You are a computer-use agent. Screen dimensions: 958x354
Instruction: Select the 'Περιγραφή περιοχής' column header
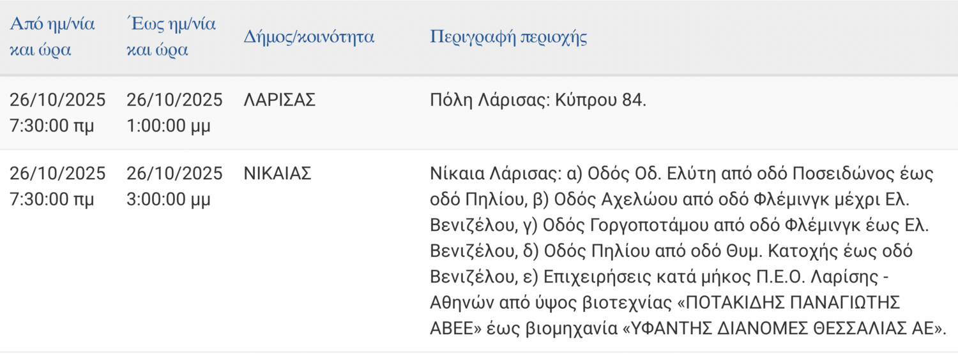[x=508, y=36]
